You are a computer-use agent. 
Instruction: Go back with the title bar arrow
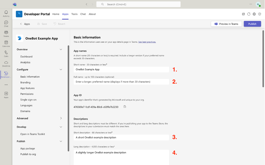pos(86,4)
